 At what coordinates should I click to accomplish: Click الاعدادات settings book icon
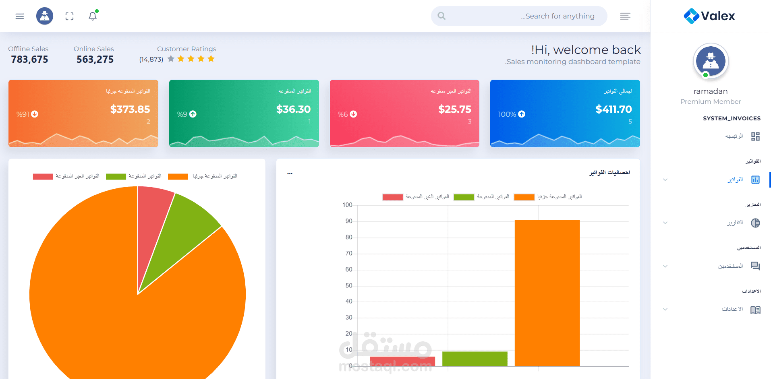tap(755, 310)
